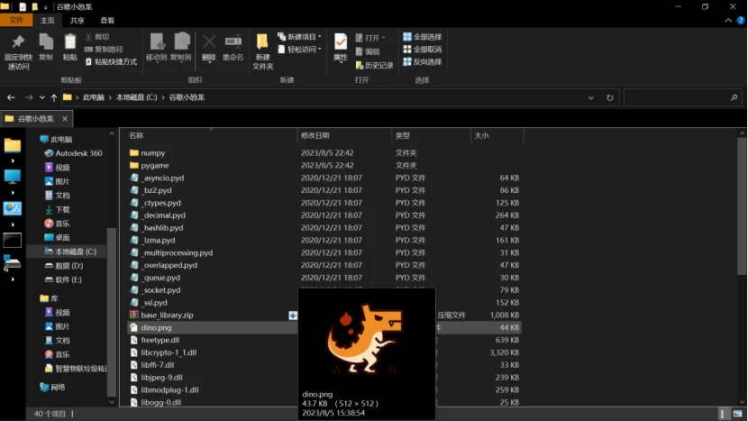Close the 谷歌小恐龙 folder tab

(x=65, y=118)
